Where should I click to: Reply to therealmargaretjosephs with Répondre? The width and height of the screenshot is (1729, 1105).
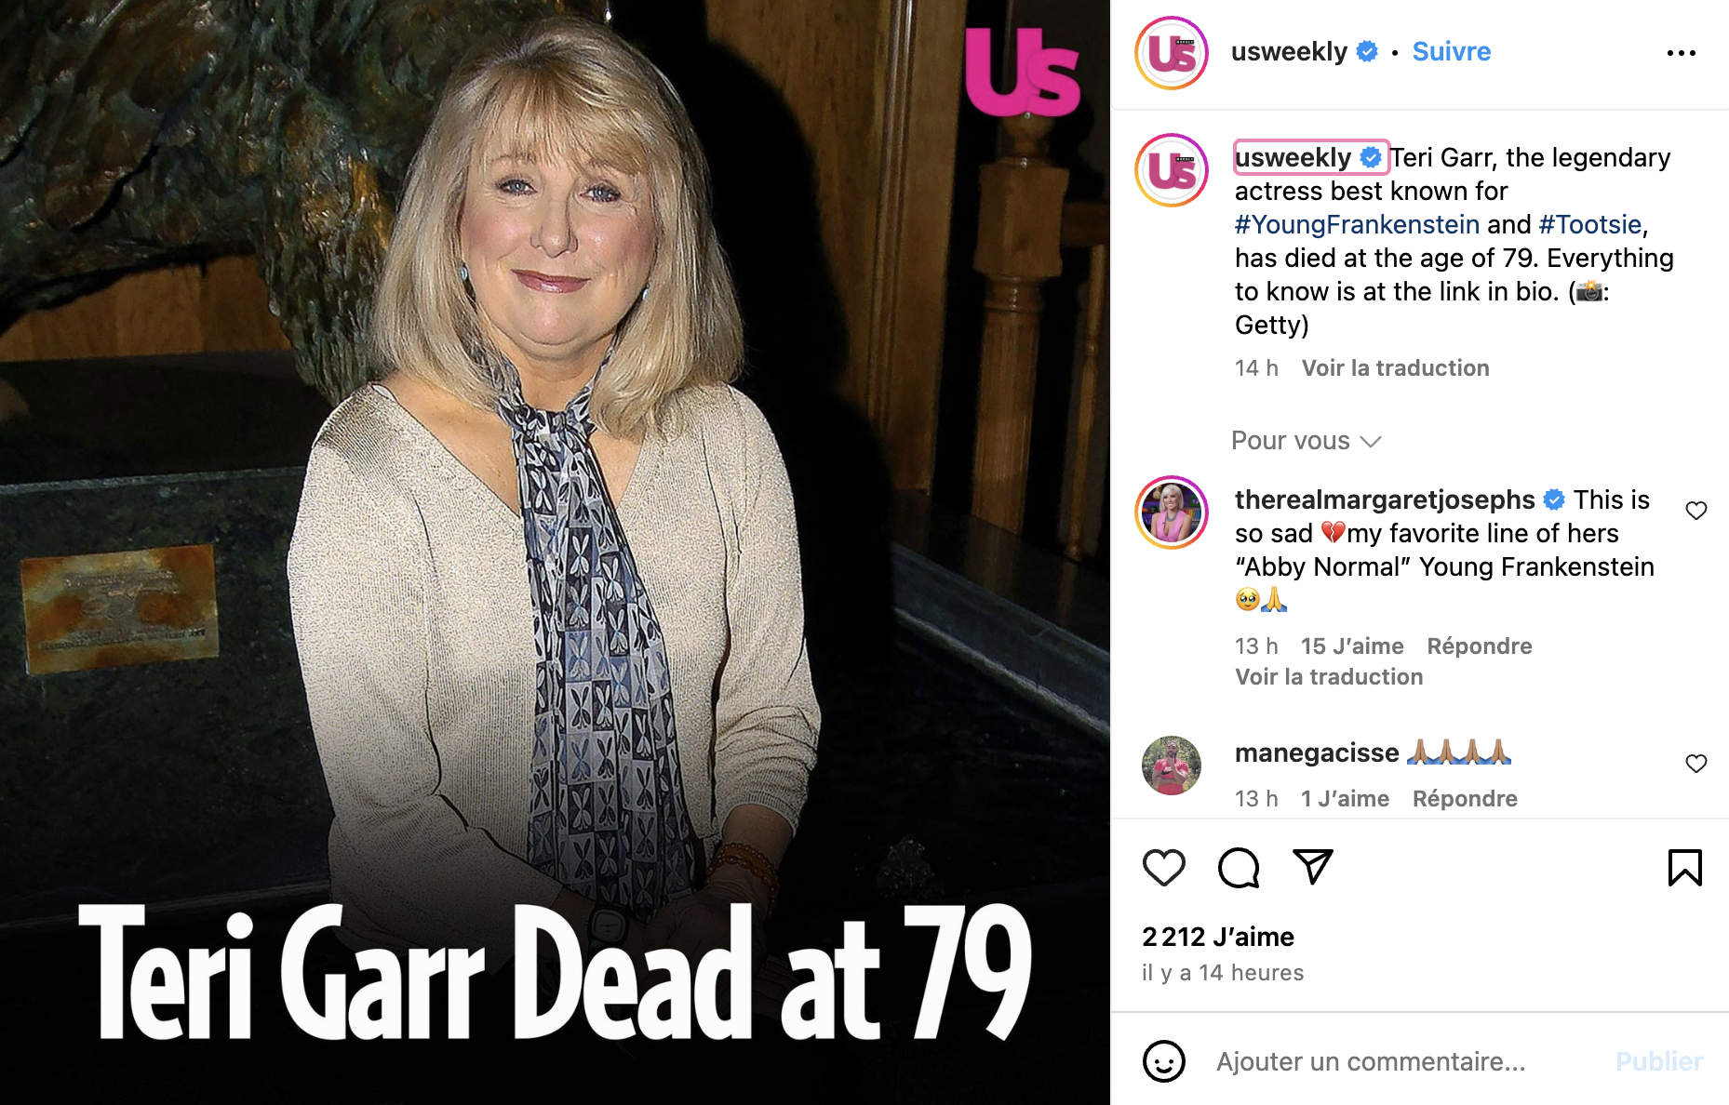point(1479,646)
